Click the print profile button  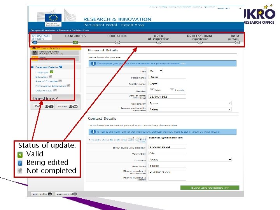pos(42,194)
